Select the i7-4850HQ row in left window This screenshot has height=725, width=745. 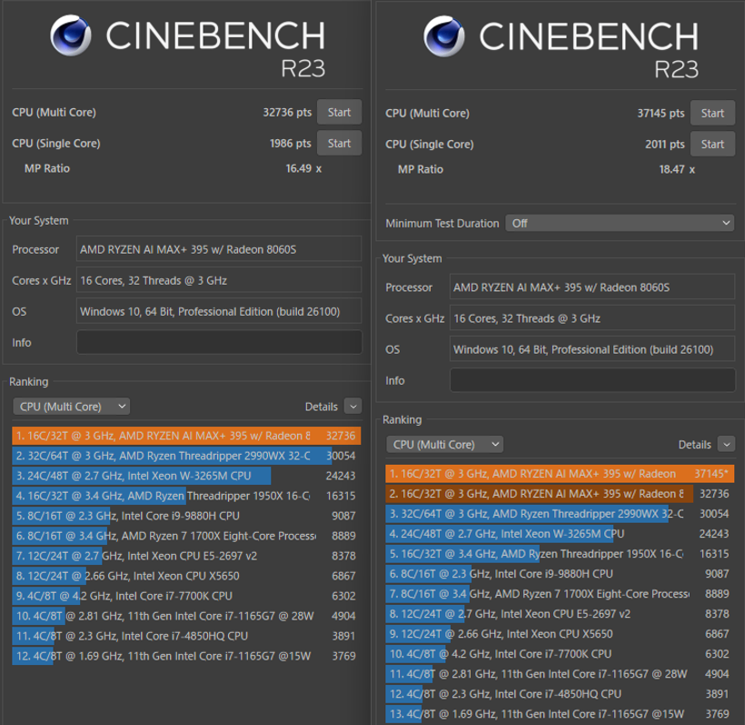[x=186, y=636]
